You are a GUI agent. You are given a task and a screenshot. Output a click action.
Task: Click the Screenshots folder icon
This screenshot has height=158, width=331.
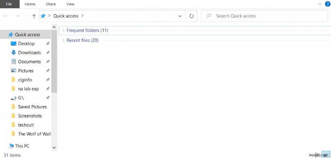click(13, 116)
